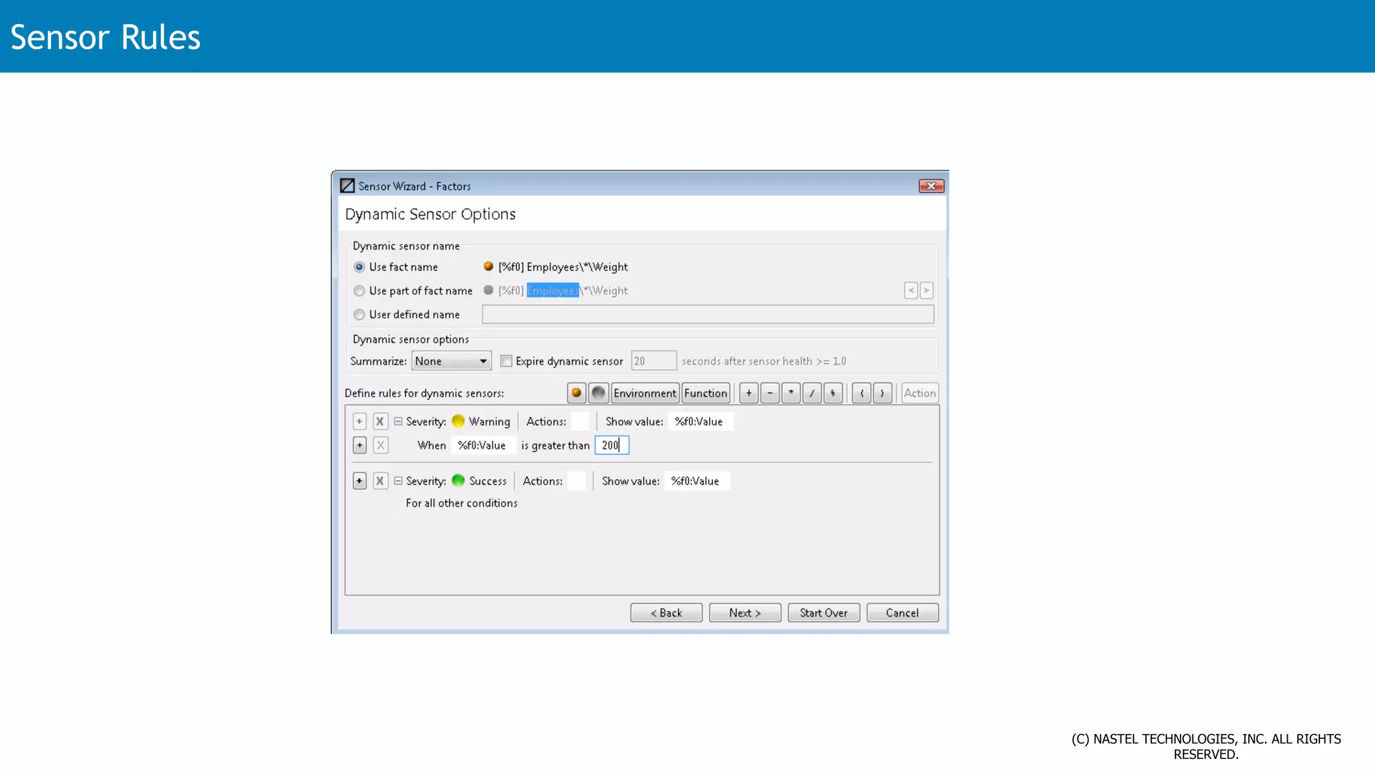Choose Use part of fact name option
1375x773 pixels.
(360, 291)
